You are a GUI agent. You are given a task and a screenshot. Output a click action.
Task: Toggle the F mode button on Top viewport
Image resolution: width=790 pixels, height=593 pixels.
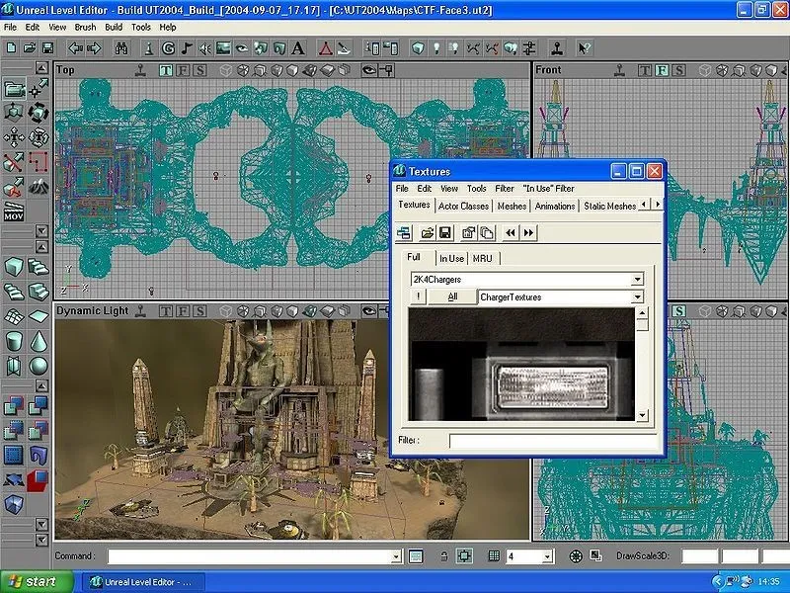tap(183, 70)
